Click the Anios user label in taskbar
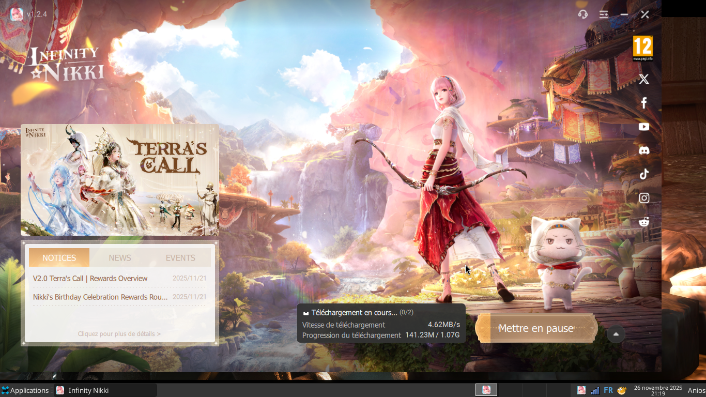706x397 pixels. pos(696,390)
